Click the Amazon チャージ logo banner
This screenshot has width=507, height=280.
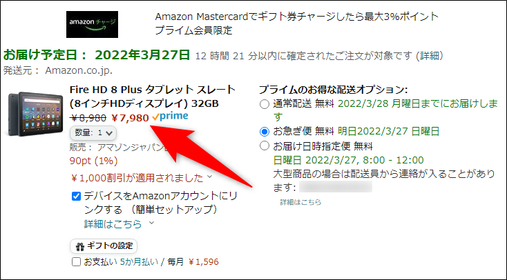pyautogui.click(x=92, y=25)
